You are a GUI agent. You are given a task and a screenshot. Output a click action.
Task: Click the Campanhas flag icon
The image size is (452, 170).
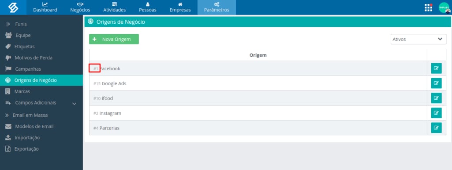click(x=8, y=69)
